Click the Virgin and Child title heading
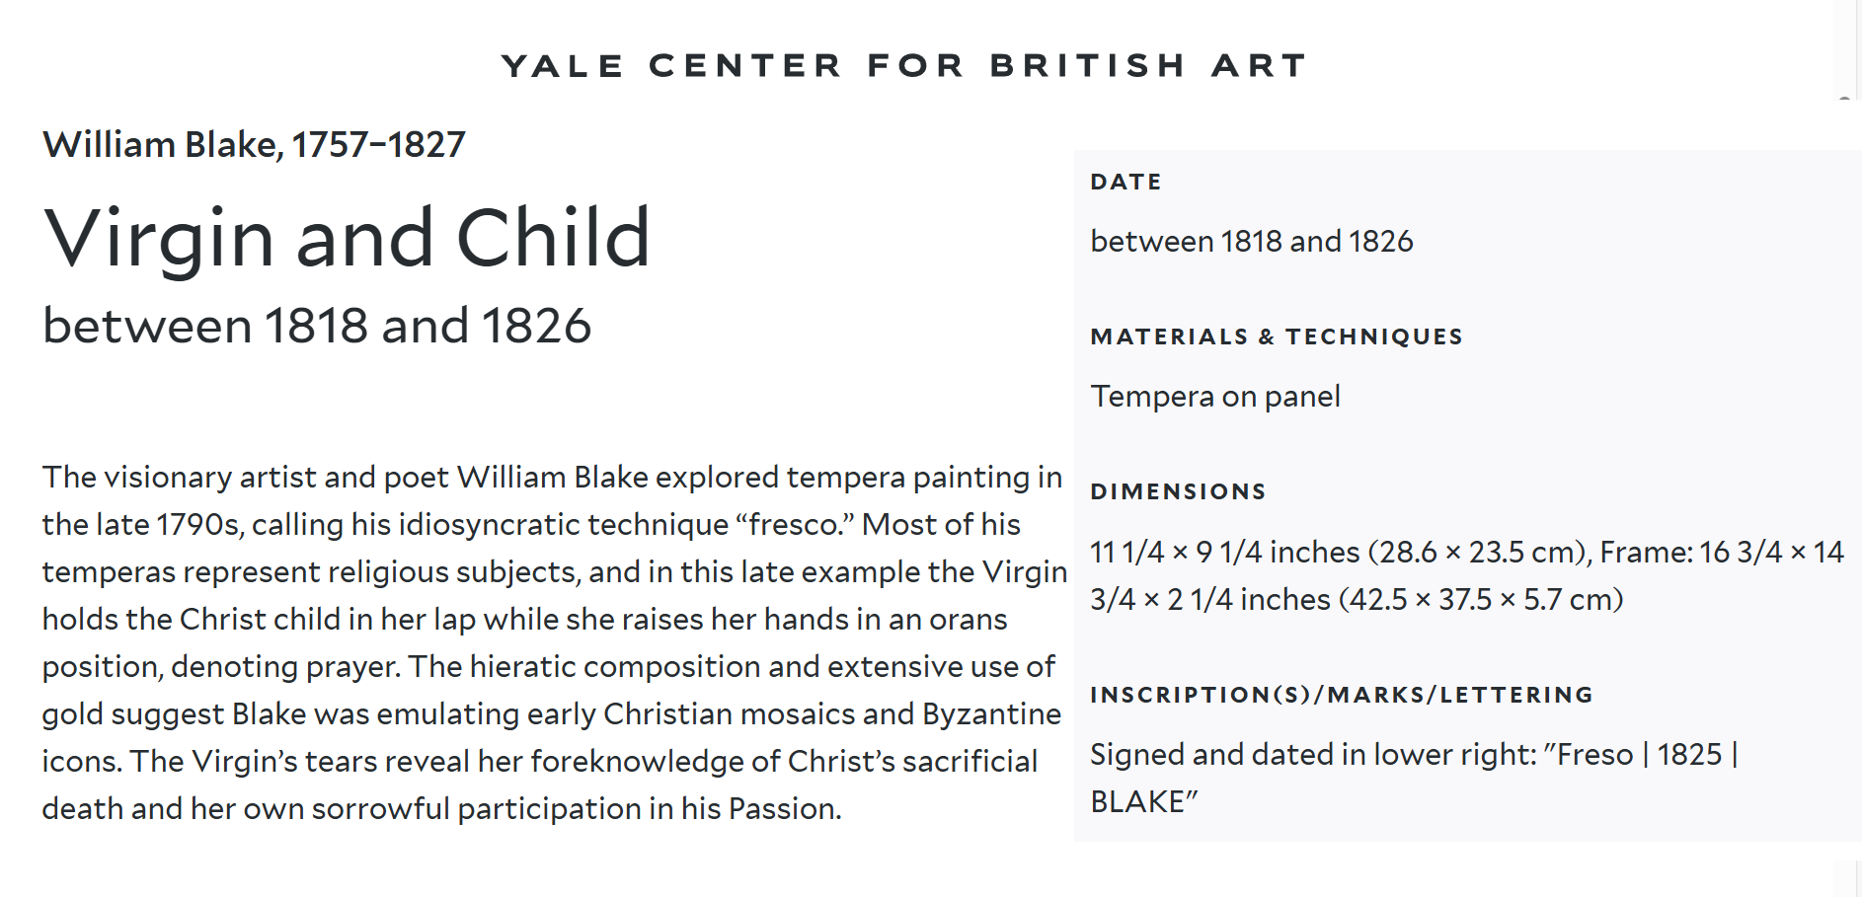Screen dimensions: 1862x897 [347, 238]
